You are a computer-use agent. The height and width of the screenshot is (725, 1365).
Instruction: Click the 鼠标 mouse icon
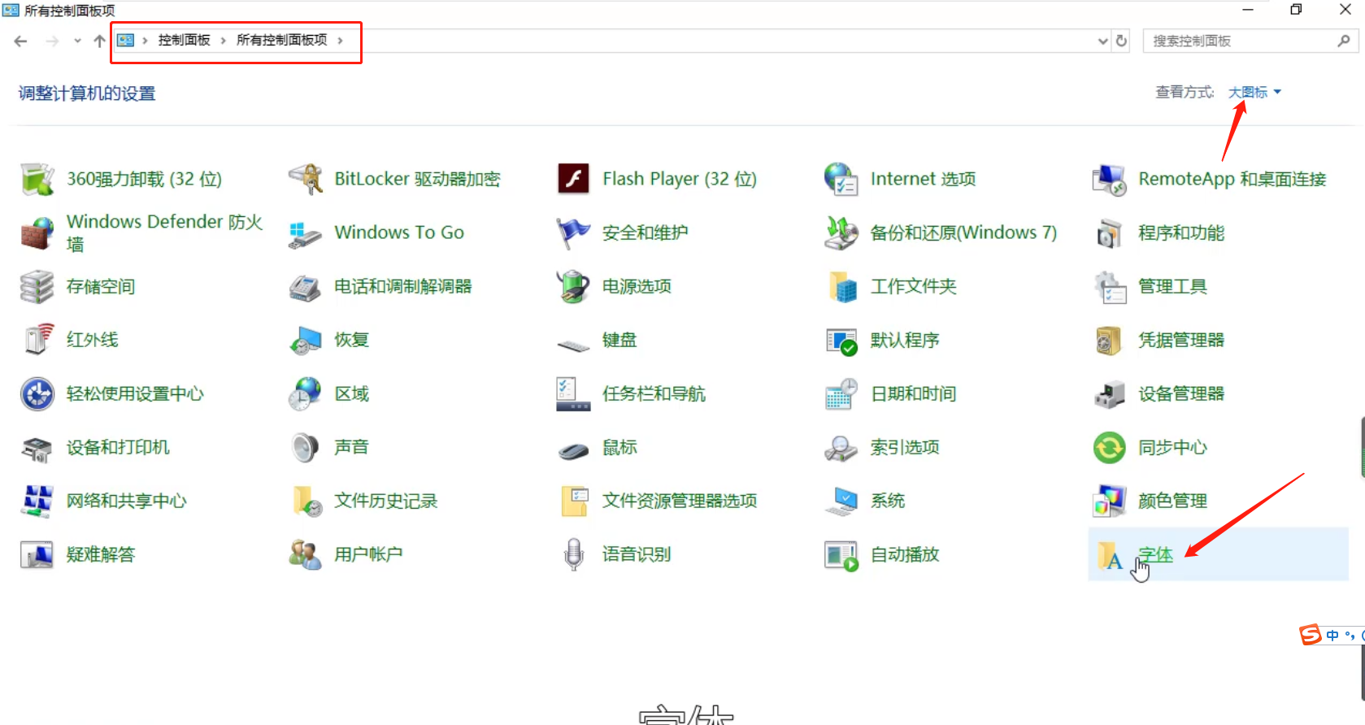(573, 448)
